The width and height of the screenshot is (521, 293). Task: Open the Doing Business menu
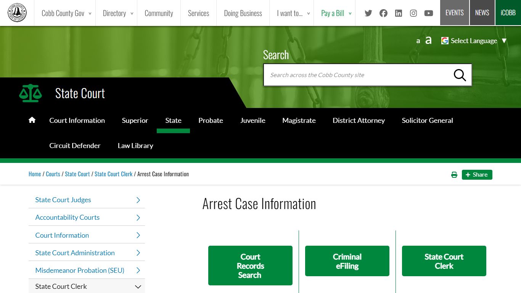pos(243,13)
